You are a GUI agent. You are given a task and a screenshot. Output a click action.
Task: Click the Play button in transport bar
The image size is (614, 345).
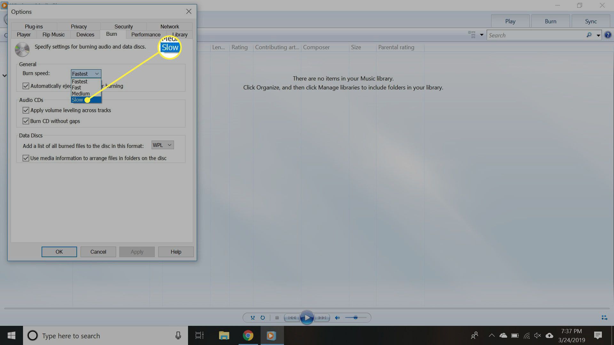[307, 318]
